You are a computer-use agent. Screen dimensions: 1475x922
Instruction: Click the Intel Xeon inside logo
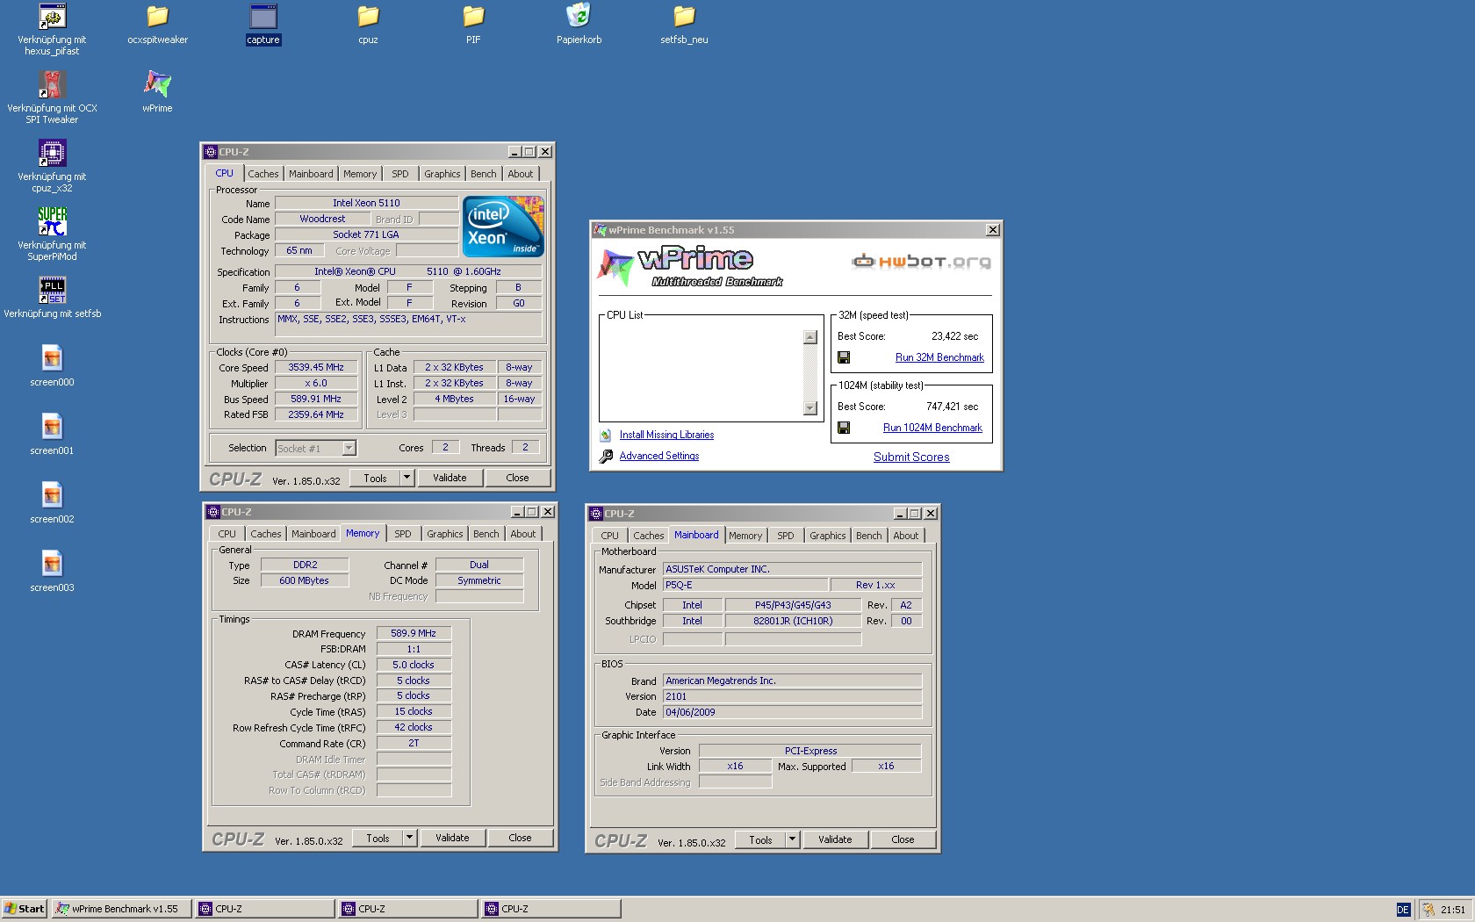click(x=503, y=227)
